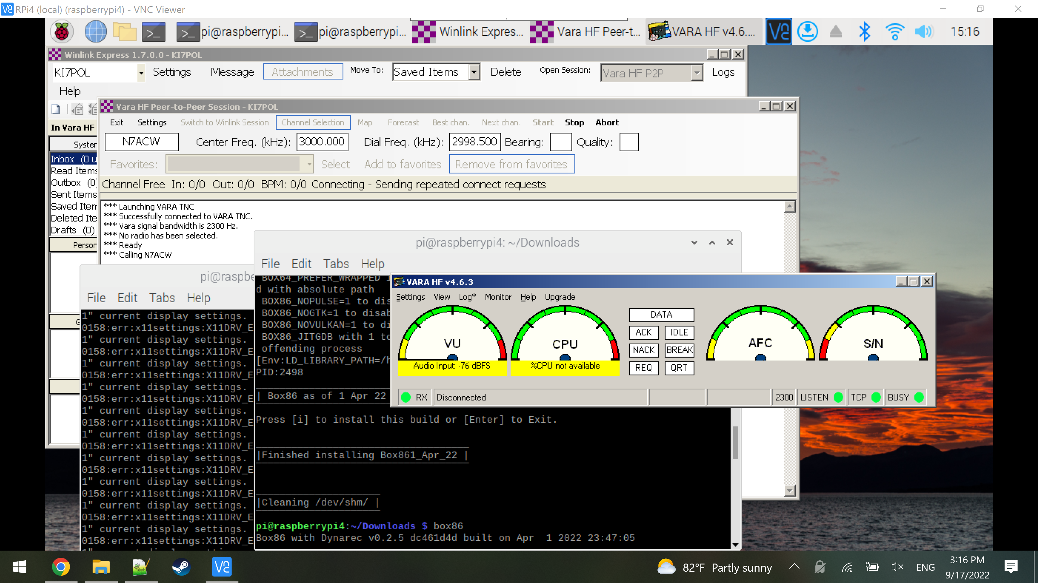Click the AFC gauge in VARA HF

[x=760, y=333]
